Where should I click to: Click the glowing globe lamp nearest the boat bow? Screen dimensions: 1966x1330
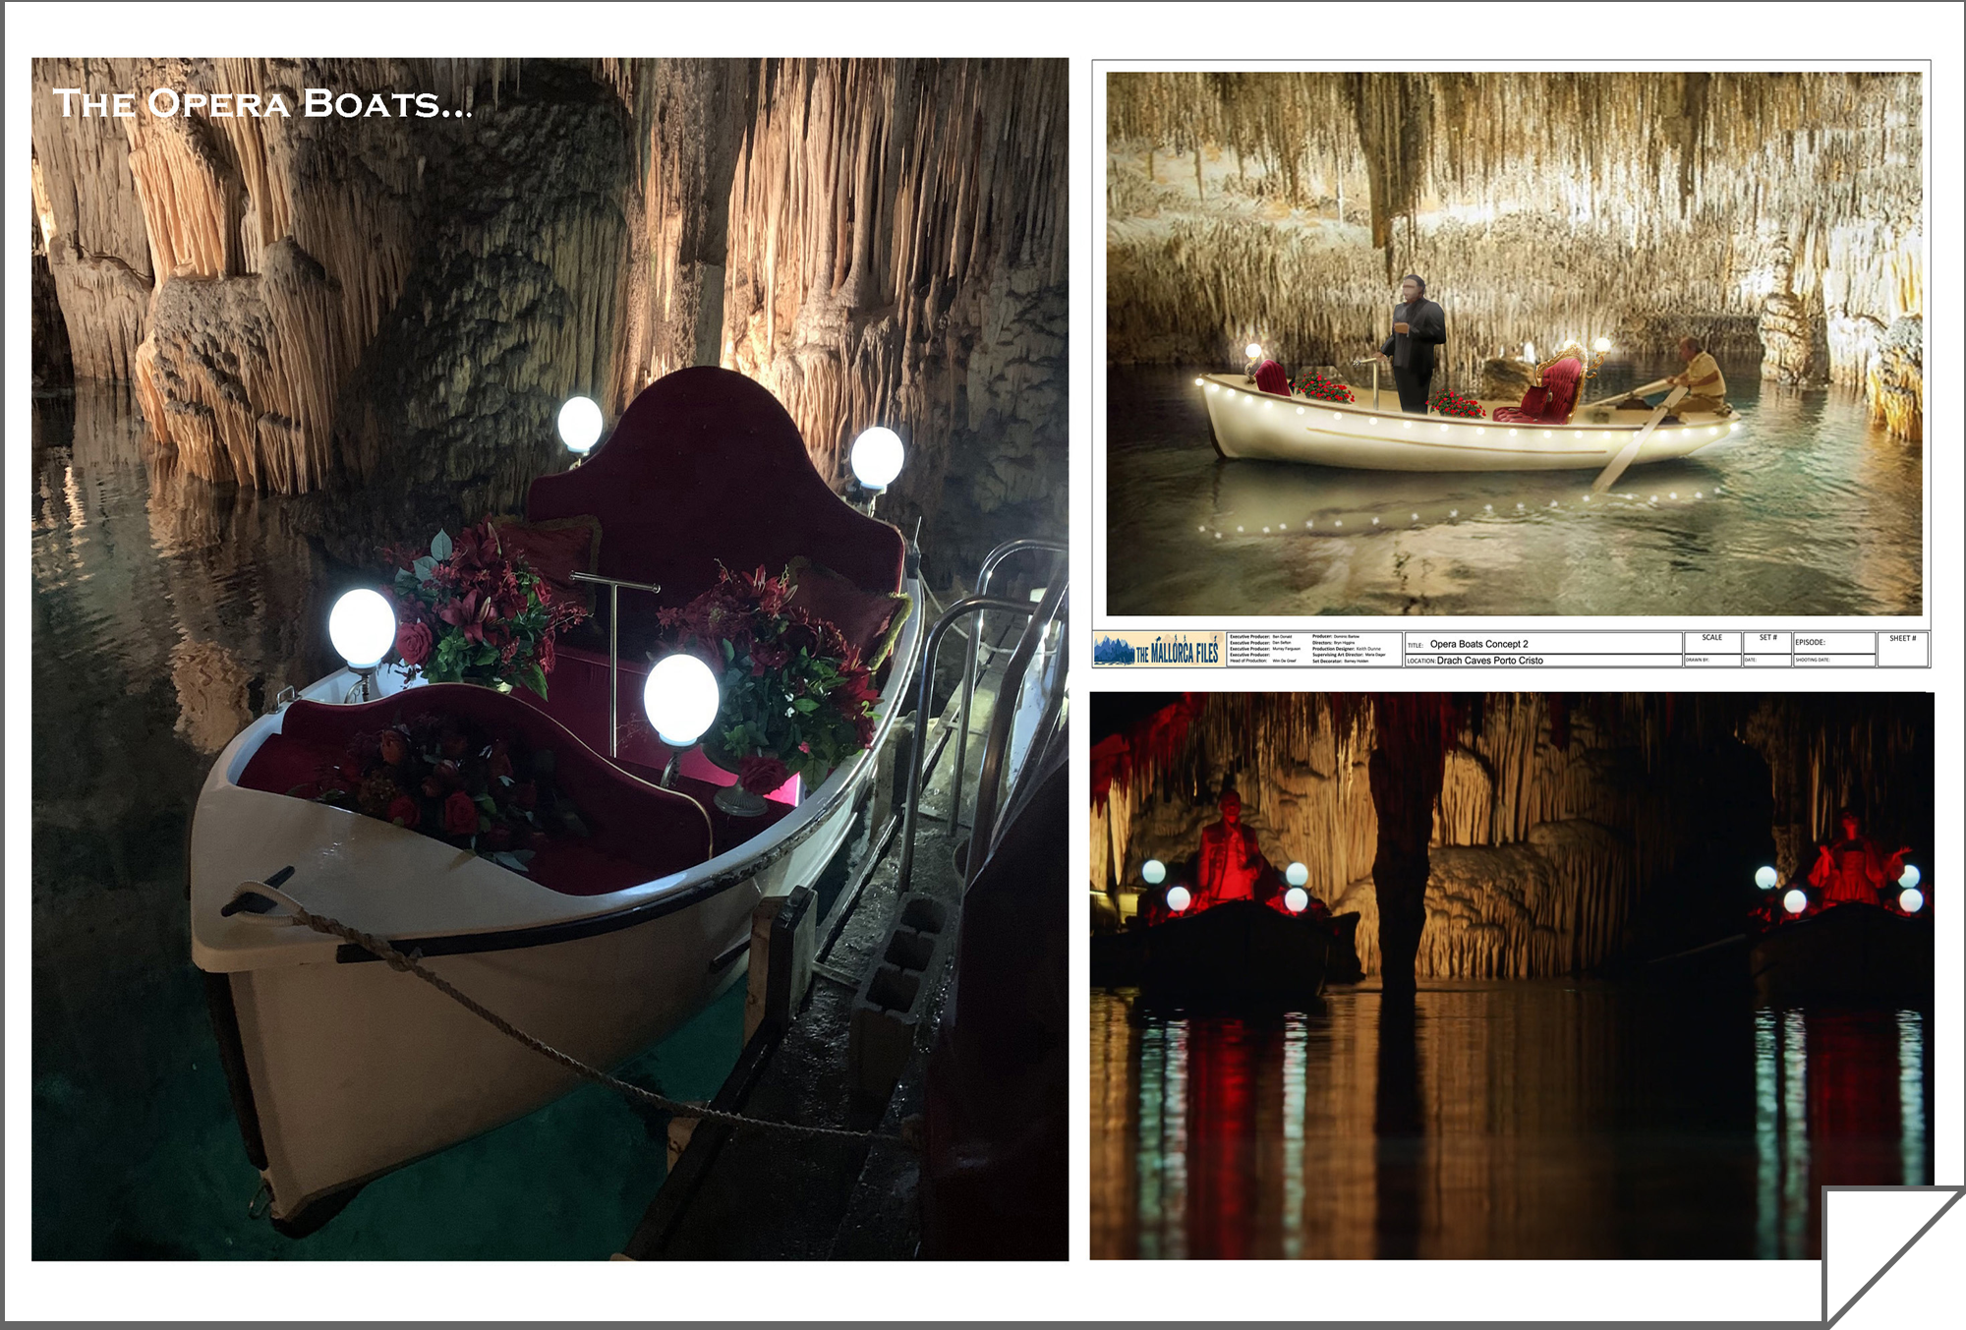point(362,629)
